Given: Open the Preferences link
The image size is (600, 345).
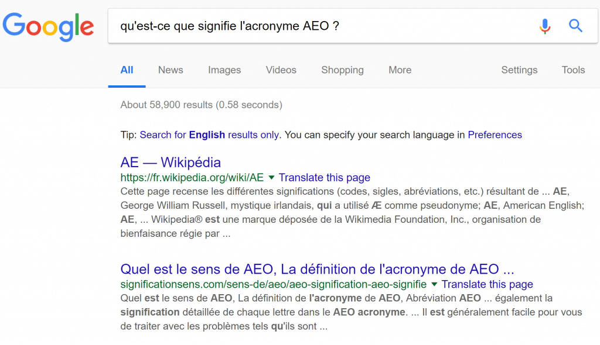Looking at the screenshot, I should (495, 135).
